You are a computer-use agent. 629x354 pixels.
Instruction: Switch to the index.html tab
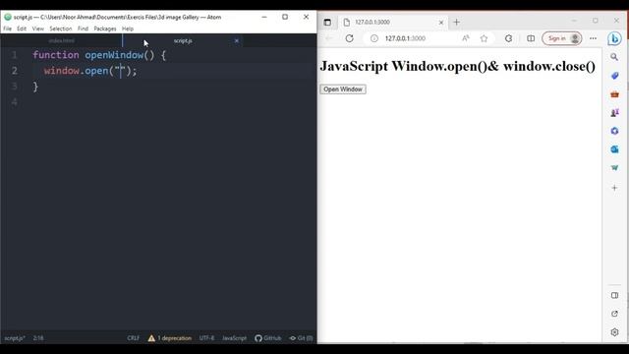pos(61,40)
